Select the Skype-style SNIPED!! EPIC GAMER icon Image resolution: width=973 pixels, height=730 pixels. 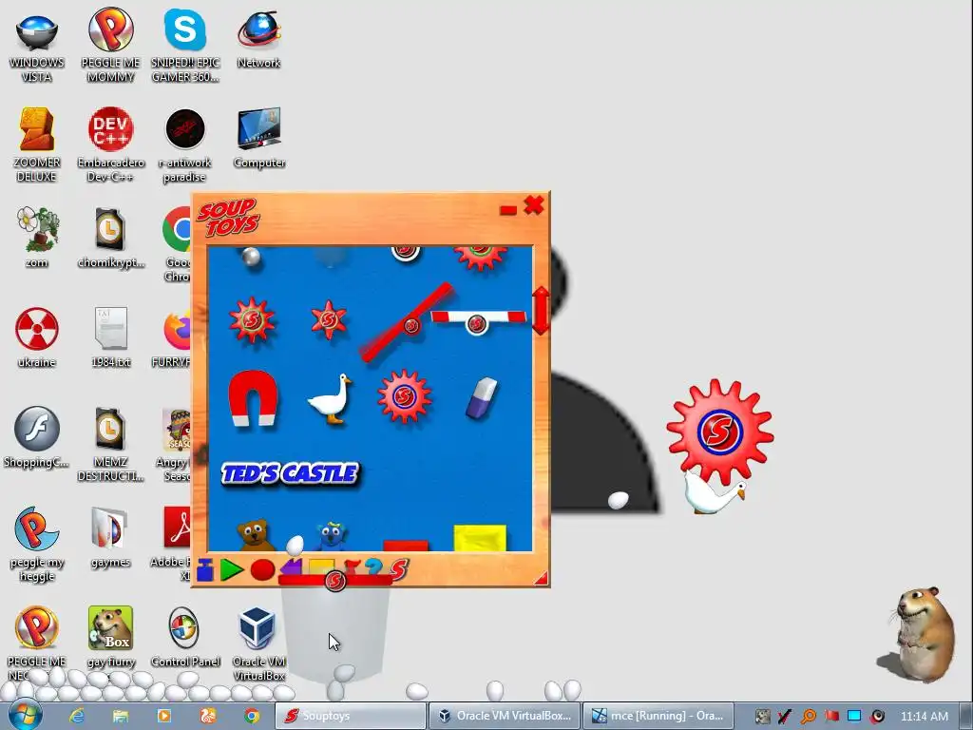185,47
